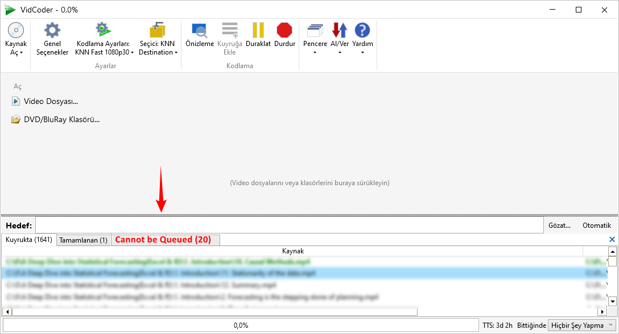Click the horizontal scrollbar thumb in the queue
The width and height of the screenshot is (619, 334).
point(214,312)
